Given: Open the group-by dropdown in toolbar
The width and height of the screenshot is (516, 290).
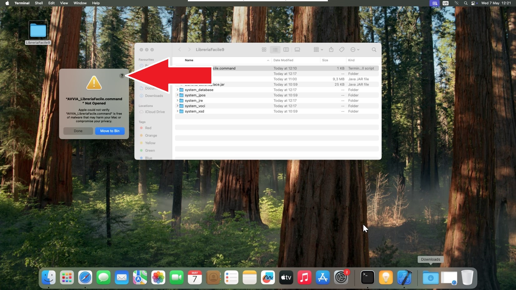Looking at the screenshot, I should (x=318, y=50).
